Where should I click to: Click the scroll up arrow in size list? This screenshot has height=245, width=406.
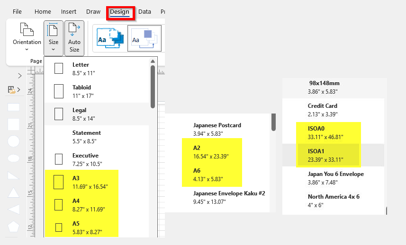(x=153, y=61)
